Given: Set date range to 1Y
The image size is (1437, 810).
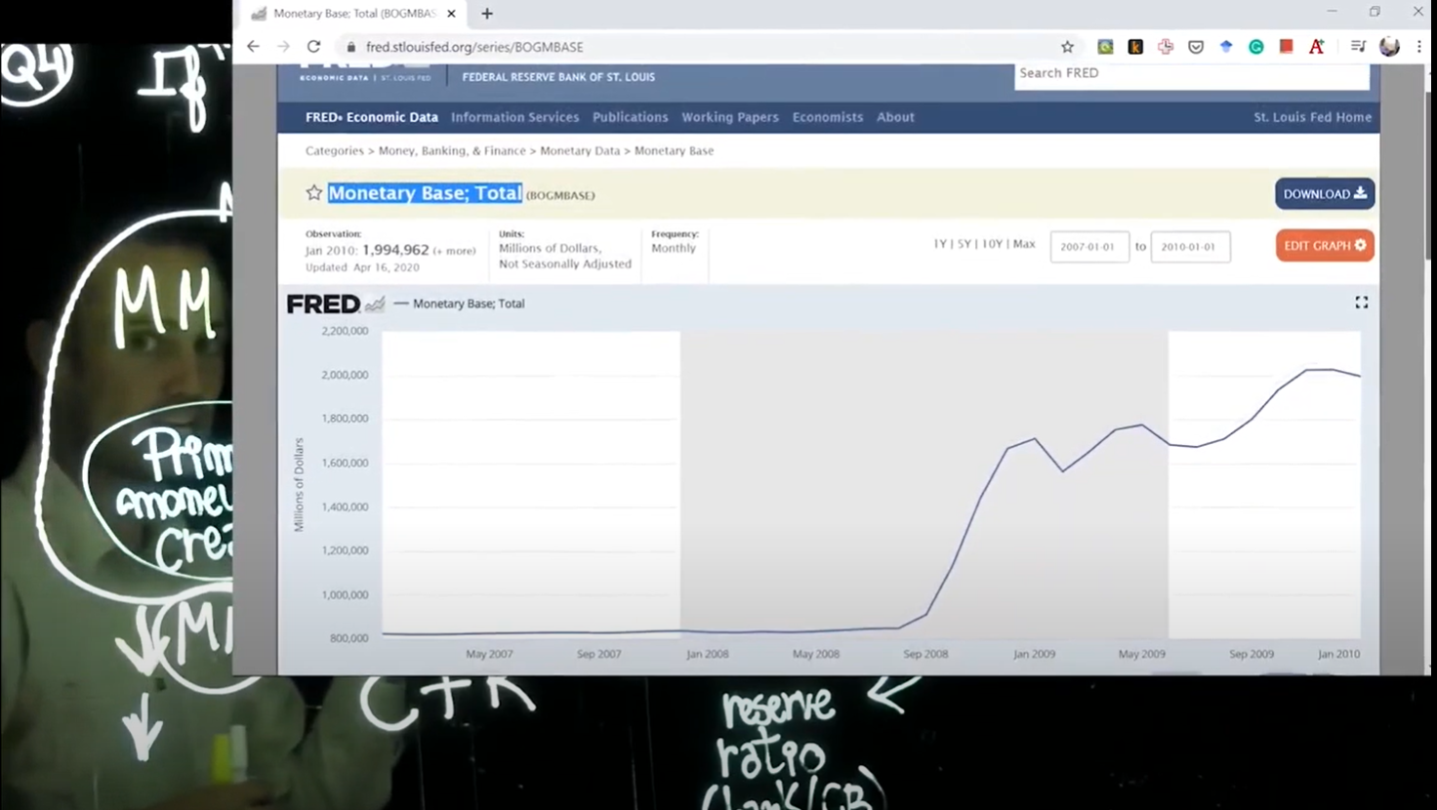Looking at the screenshot, I should [x=940, y=244].
